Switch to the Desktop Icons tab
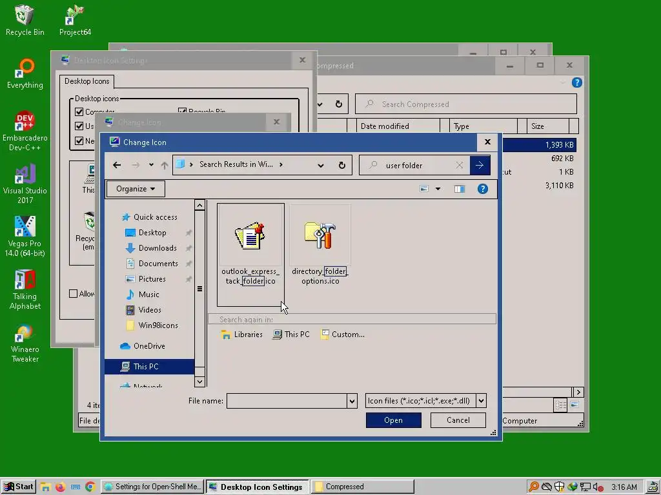661x495 pixels. [x=87, y=81]
